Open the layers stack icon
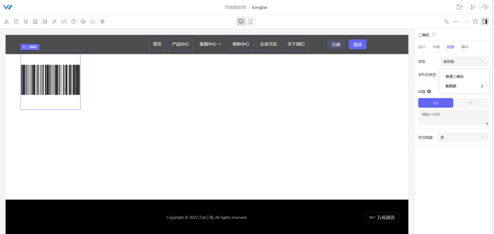The width and height of the screenshot is (494, 234). (x=26, y=22)
